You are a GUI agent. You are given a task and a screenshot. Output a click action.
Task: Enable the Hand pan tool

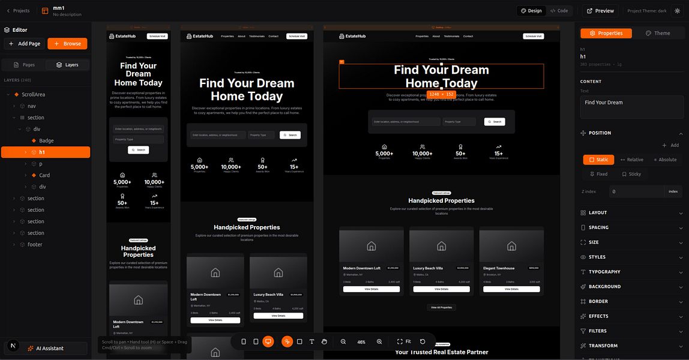[x=324, y=341]
